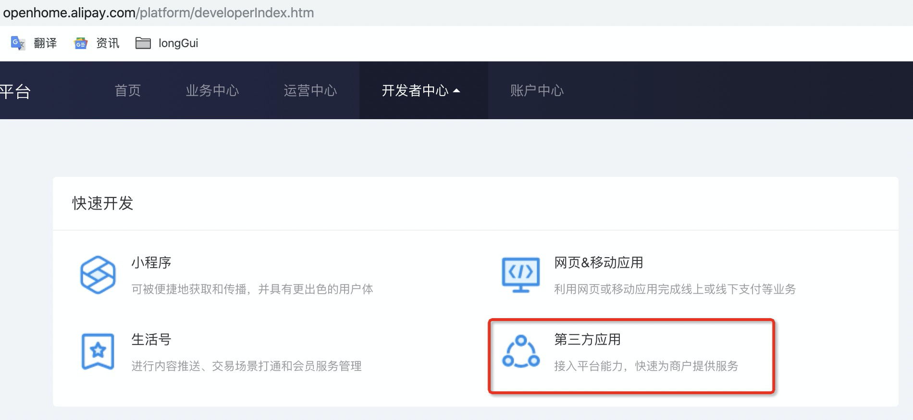Click description 接入平台能力，快速为商户提供服务
The image size is (913, 420).
pyautogui.click(x=646, y=366)
